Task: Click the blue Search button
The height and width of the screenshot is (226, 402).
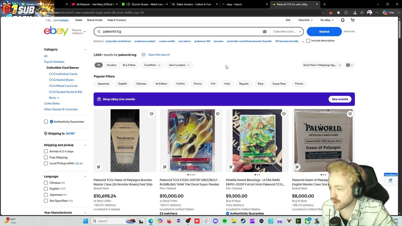Action: [324, 31]
